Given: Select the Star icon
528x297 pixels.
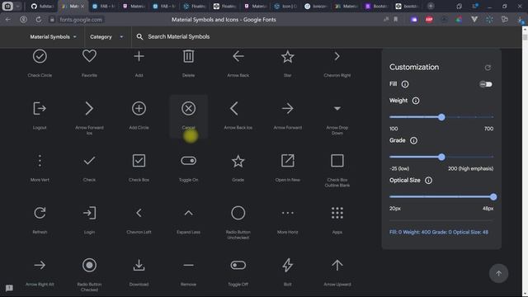Looking at the screenshot, I should [288, 56].
